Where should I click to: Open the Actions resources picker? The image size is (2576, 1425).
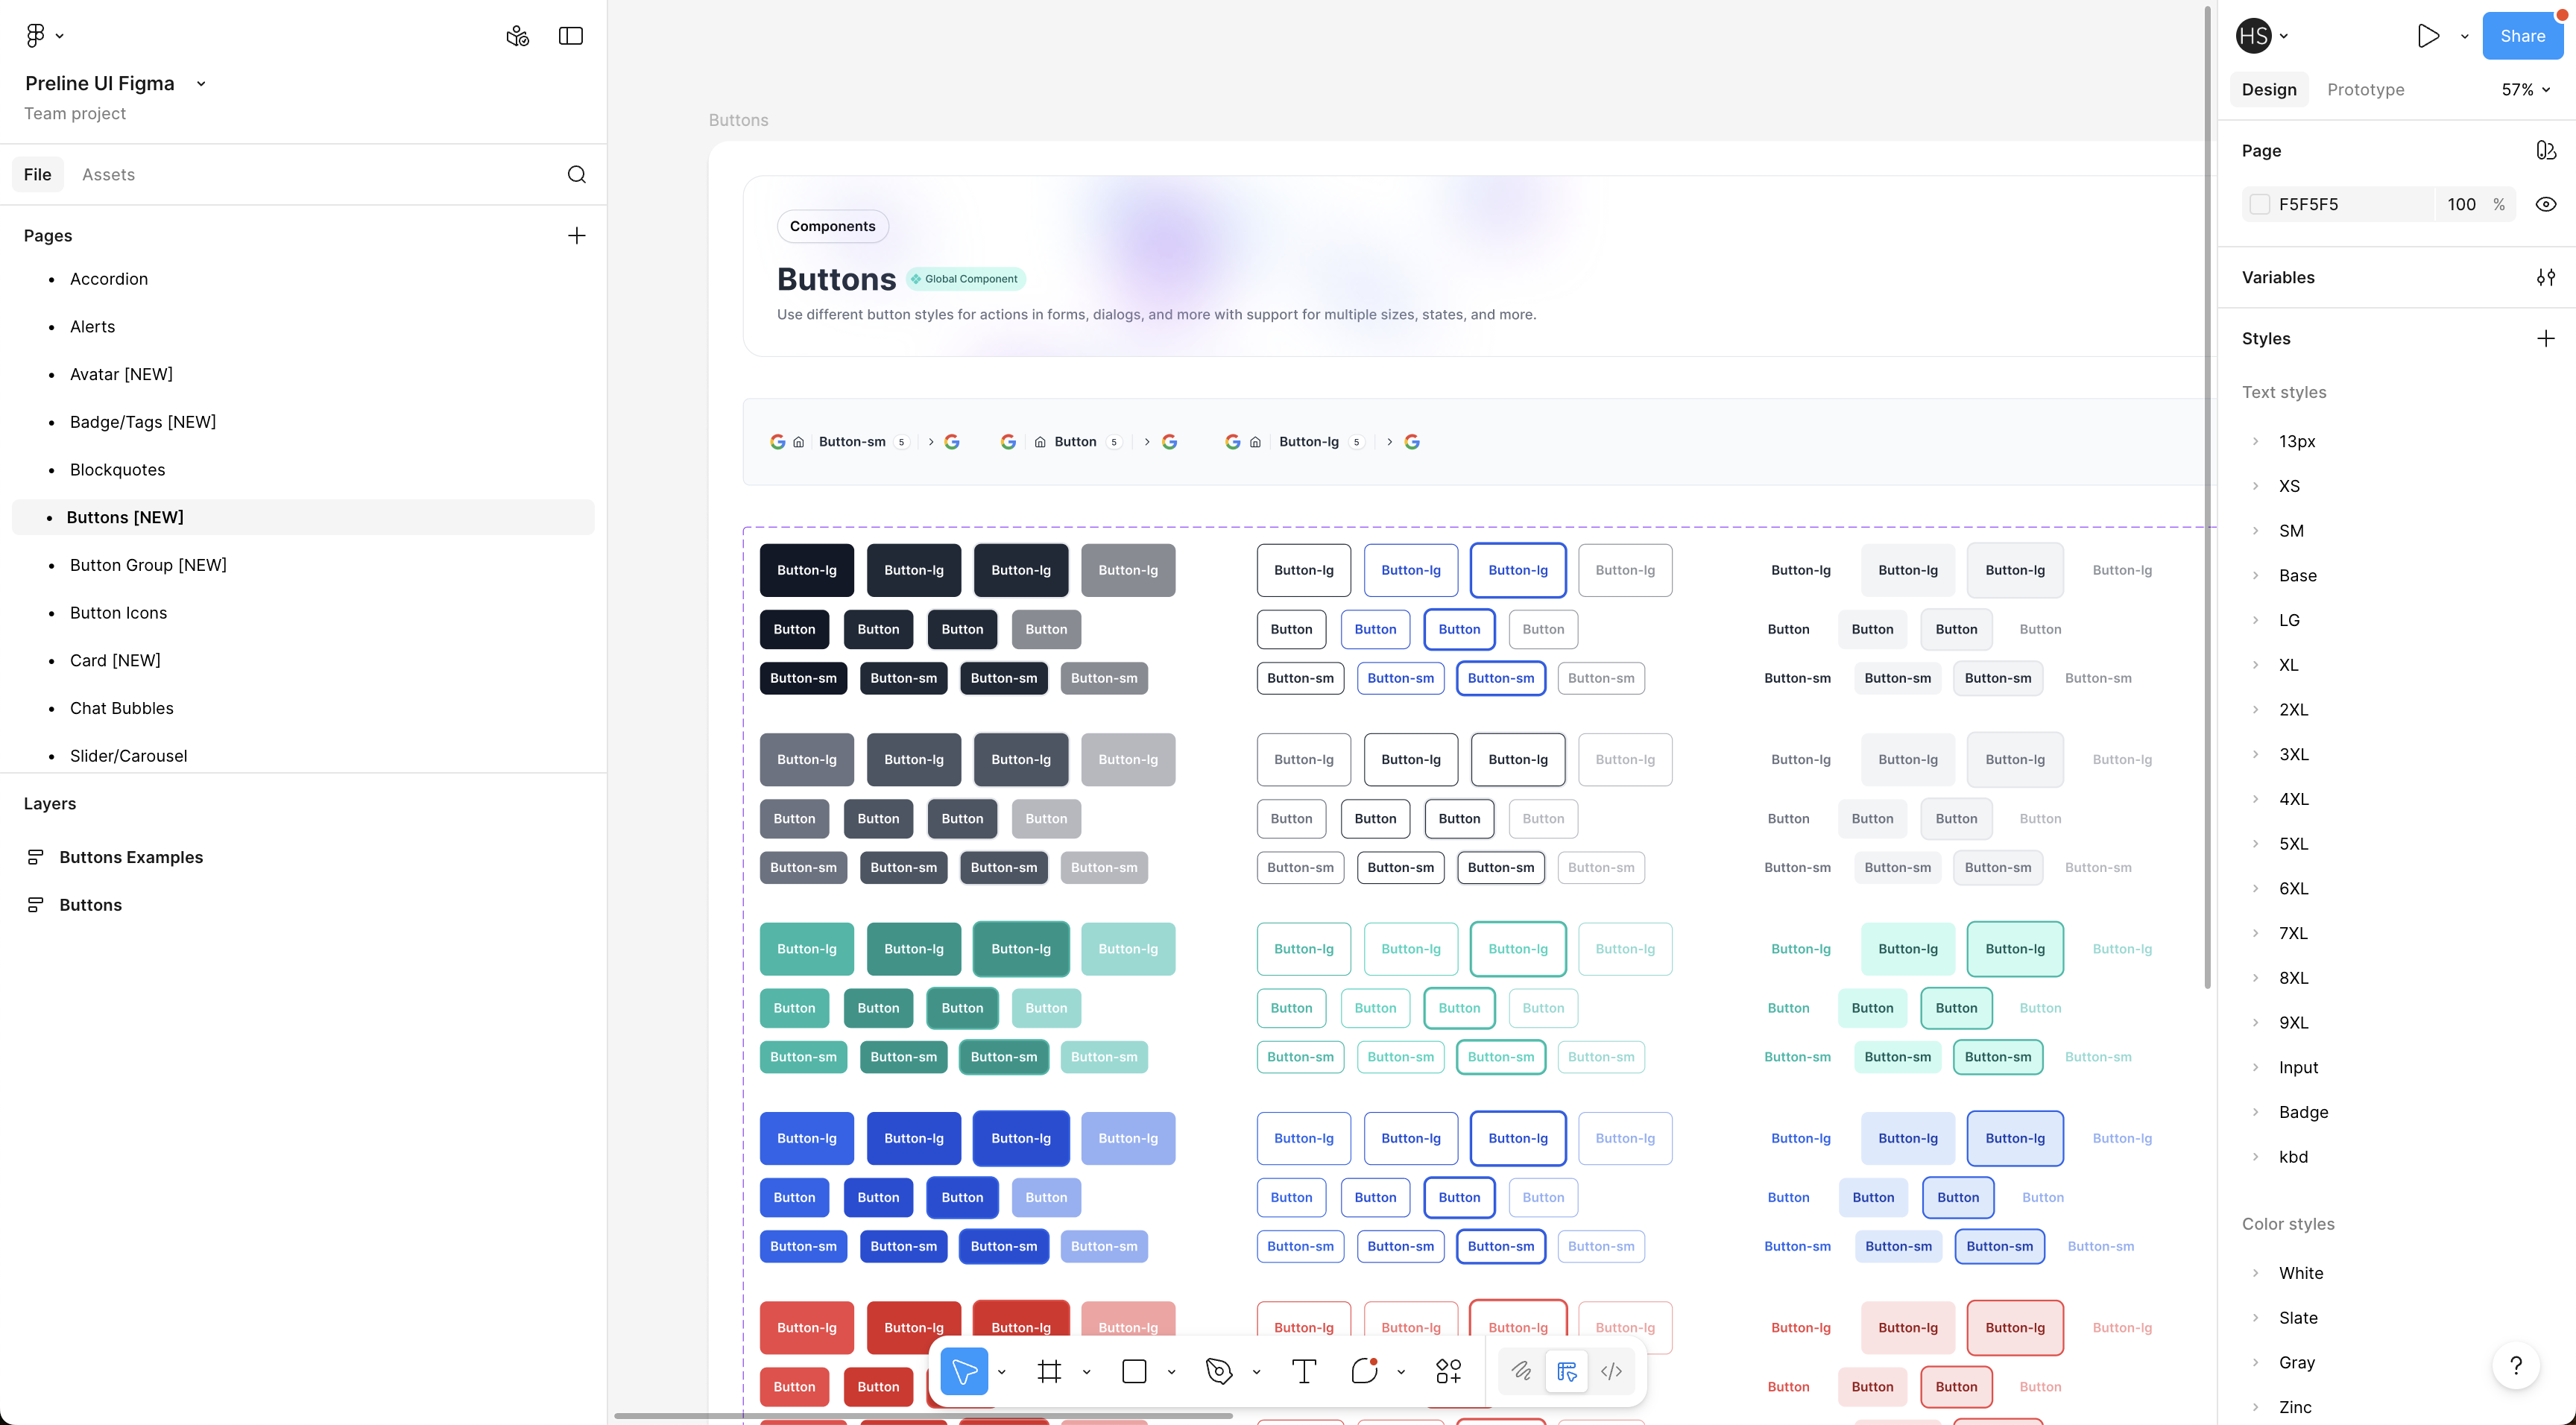1448,1371
